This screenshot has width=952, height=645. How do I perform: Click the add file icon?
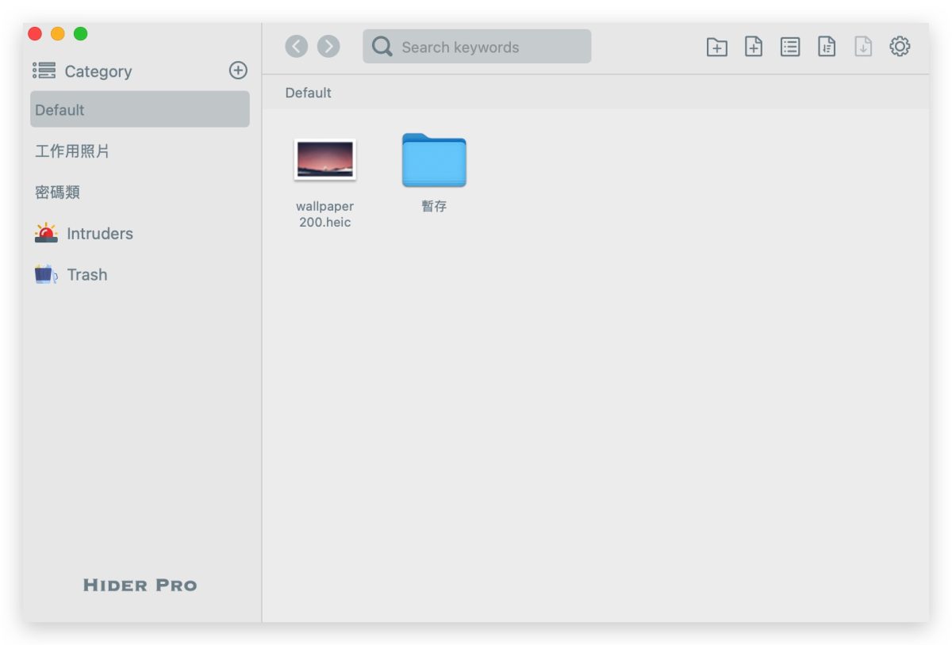(753, 48)
